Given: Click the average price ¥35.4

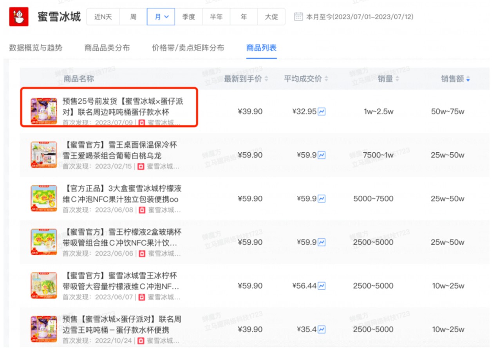Looking at the screenshot, I should [307, 329].
